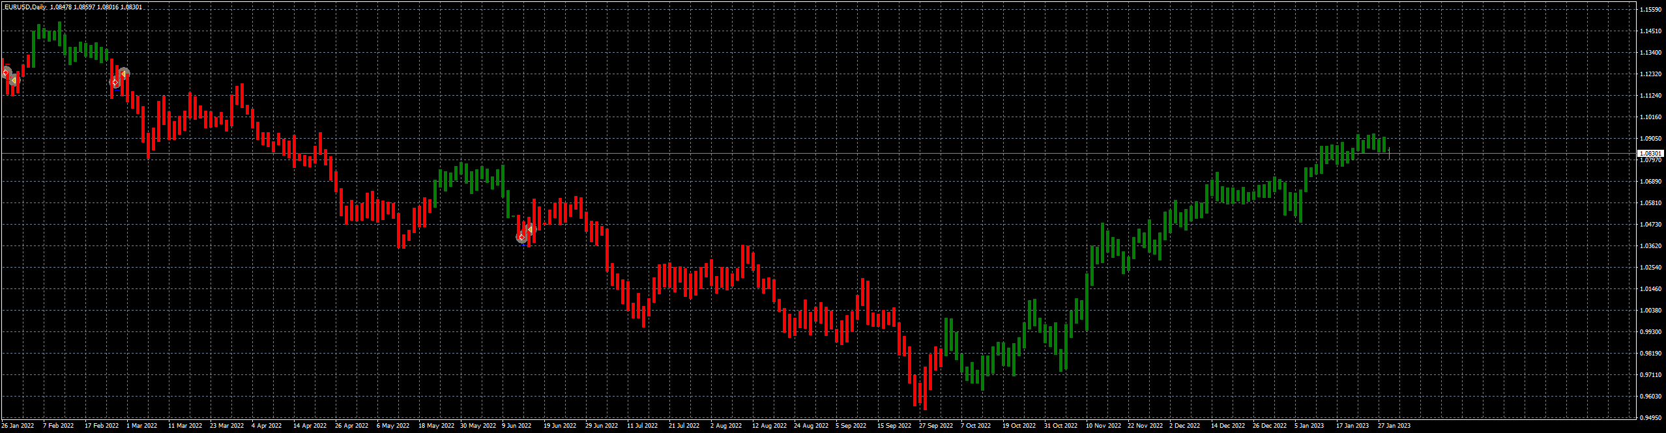Click the 24 Aug 2022 date label

811,426
